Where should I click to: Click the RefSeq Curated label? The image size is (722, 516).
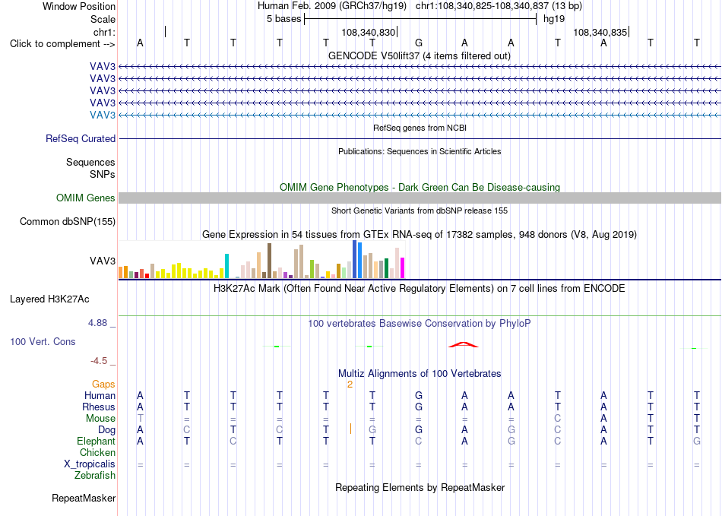pos(80,138)
